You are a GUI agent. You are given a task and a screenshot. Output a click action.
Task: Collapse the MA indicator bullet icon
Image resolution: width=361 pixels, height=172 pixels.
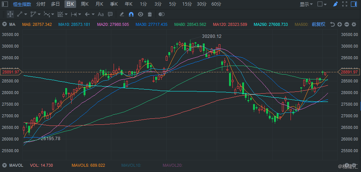[4, 24]
